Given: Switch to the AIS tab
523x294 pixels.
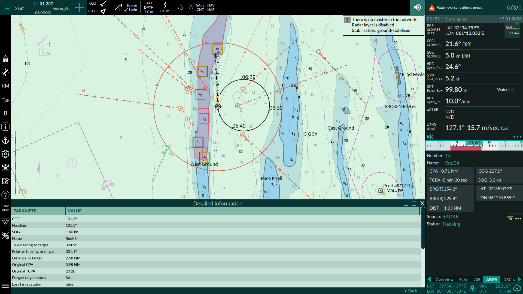Looking at the screenshot, I should pyautogui.click(x=477, y=280).
